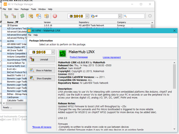Open Help menu in Package Manager window
The height and width of the screenshot is (134, 179).
[50, 9]
